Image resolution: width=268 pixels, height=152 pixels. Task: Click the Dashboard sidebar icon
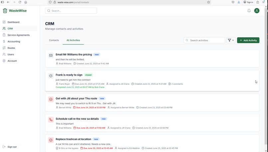(4, 22)
